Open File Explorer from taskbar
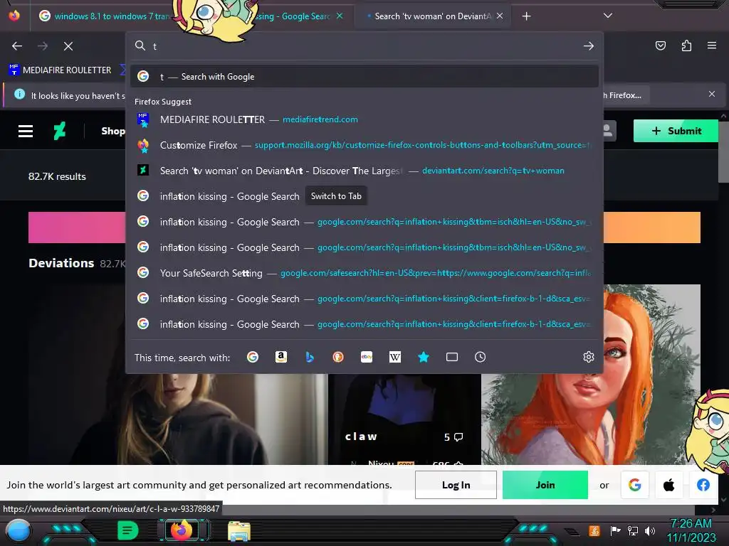729x546 pixels. (x=239, y=530)
